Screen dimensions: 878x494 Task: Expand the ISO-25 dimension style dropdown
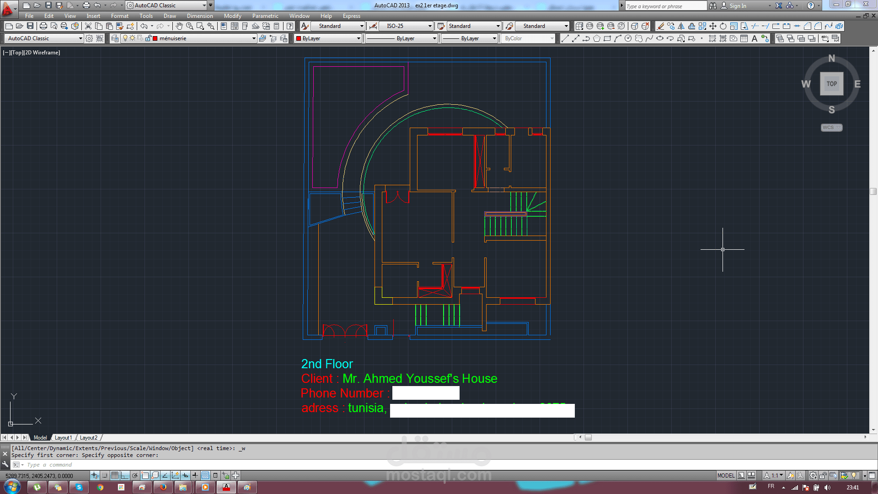430,26
